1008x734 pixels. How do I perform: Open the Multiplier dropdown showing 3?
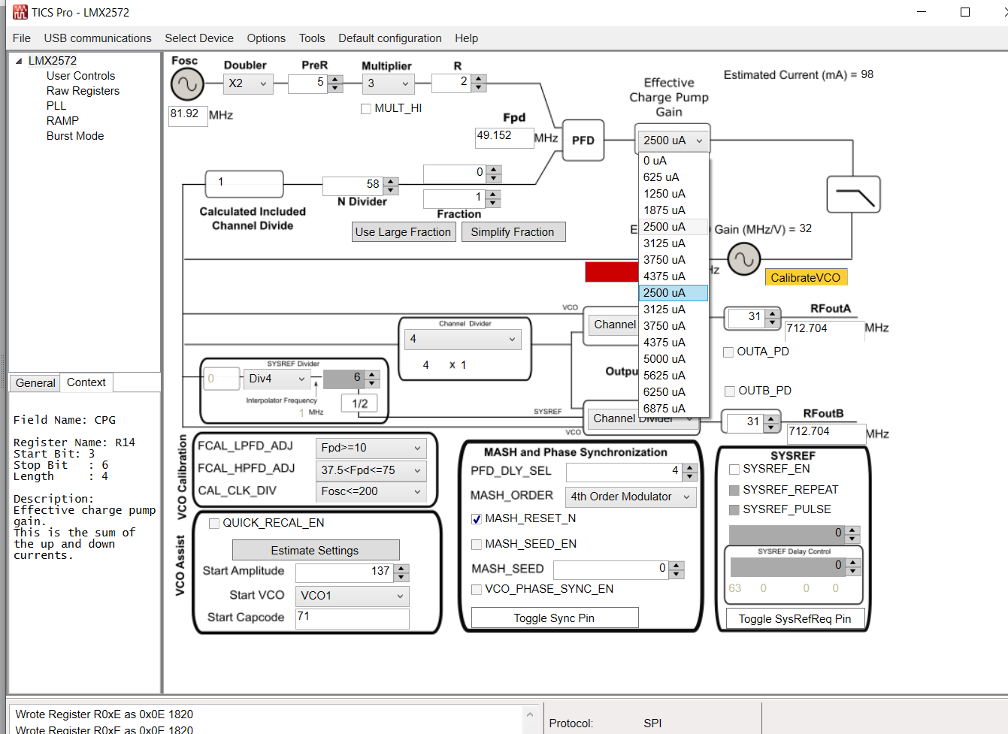tap(388, 83)
